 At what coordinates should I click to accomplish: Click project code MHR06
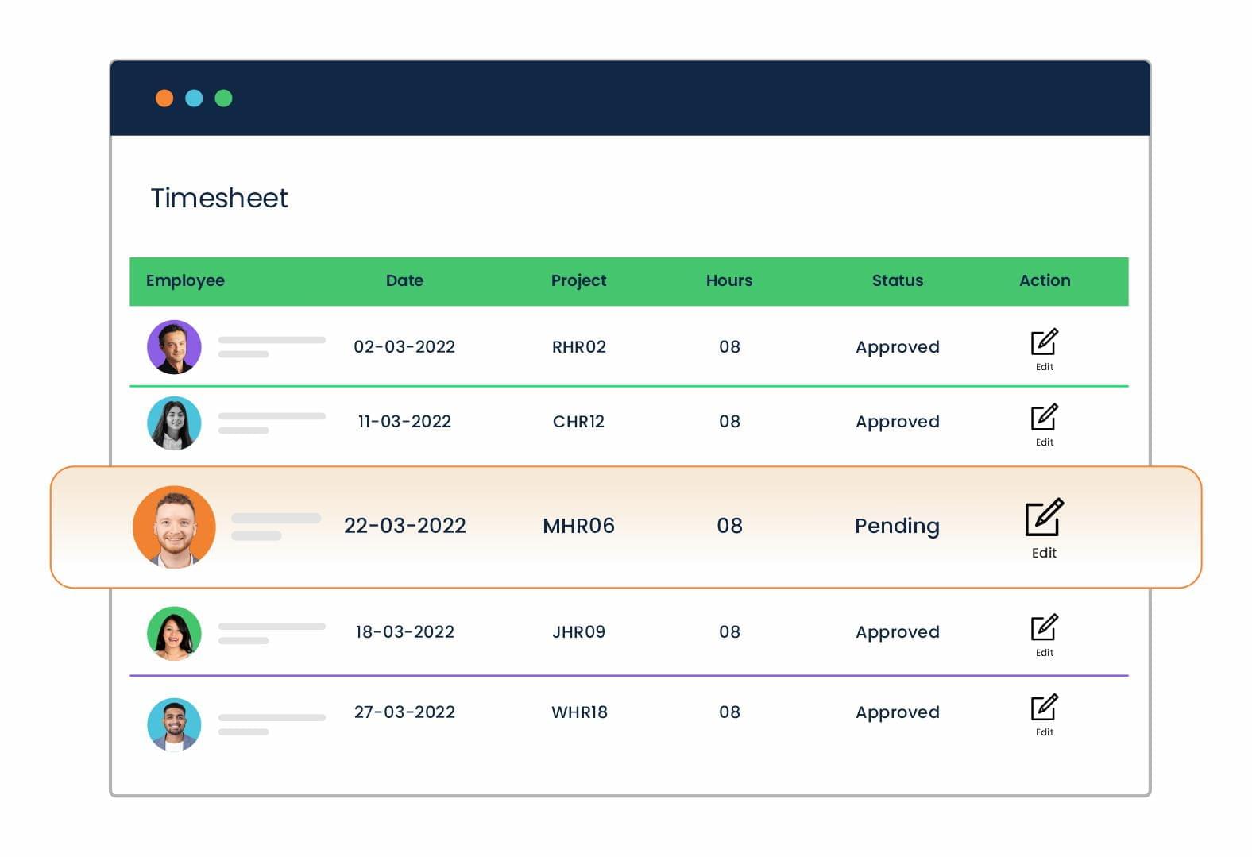click(x=578, y=526)
